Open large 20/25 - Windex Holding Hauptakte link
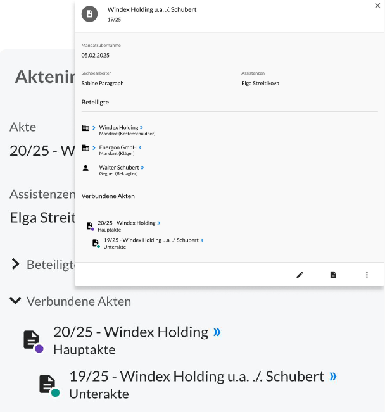Viewport: 385px width, 412px height. (130, 332)
